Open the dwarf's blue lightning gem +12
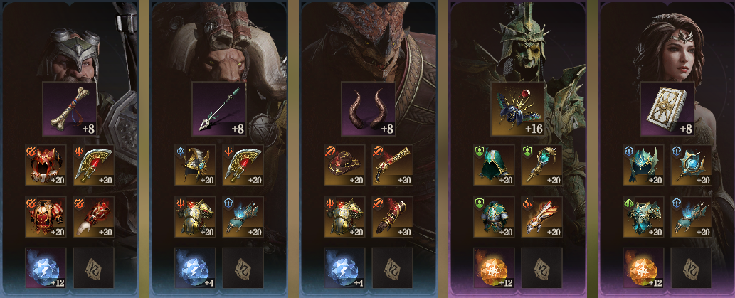This screenshot has width=735, height=298. click(x=46, y=268)
